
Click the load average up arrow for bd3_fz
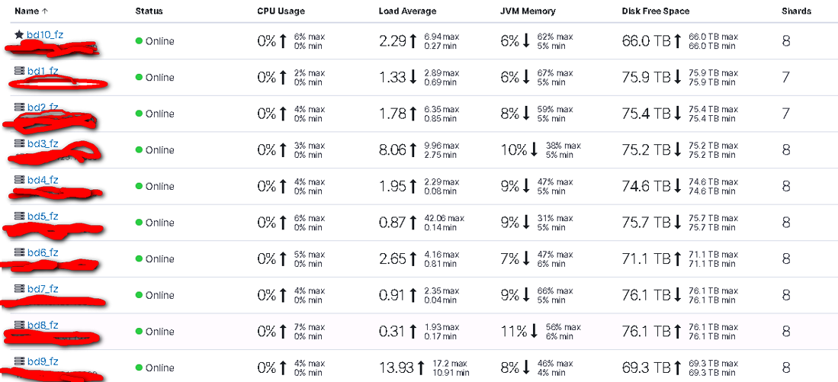(412, 150)
